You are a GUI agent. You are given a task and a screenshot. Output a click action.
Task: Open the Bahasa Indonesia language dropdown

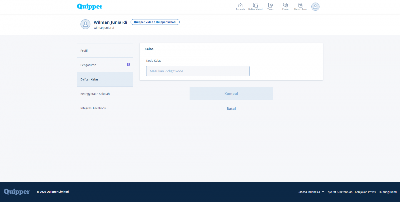(308, 192)
